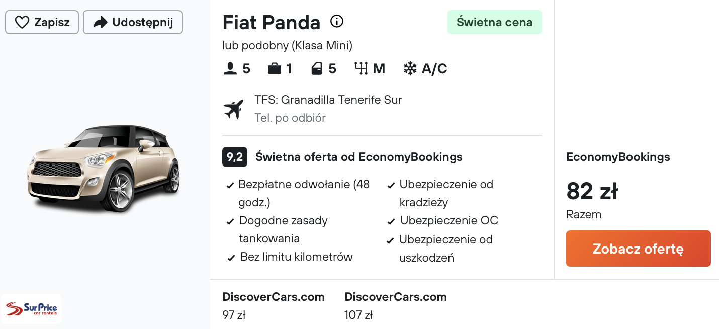Click the passenger seats icon
Viewport: 719px width, 329px height.
tap(230, 68)
